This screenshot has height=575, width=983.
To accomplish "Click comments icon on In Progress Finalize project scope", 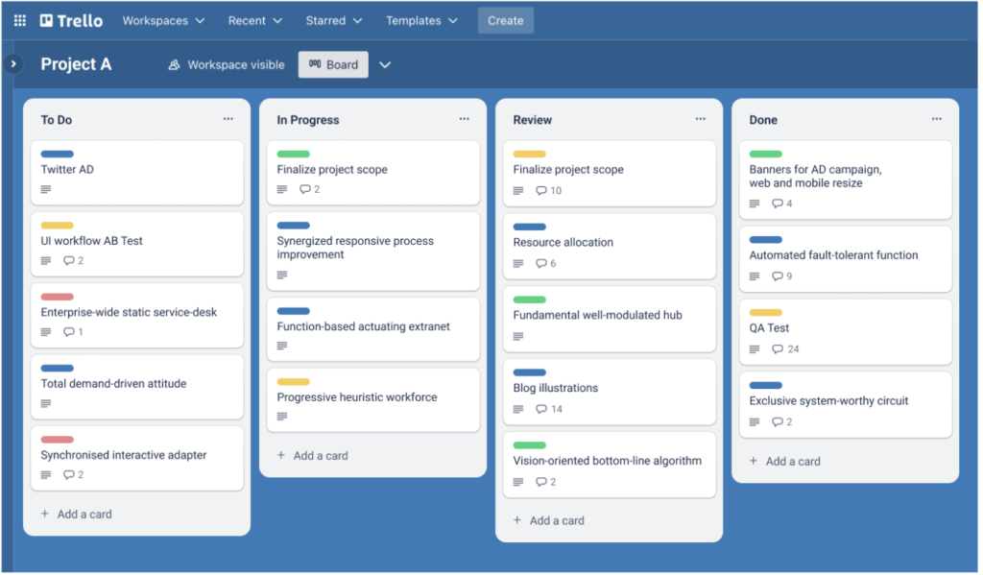I will point(305,189).
